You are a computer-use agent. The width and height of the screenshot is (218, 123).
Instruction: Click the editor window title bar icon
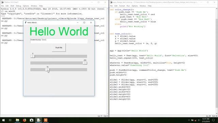pyautogui.click(x=111, y=2)
